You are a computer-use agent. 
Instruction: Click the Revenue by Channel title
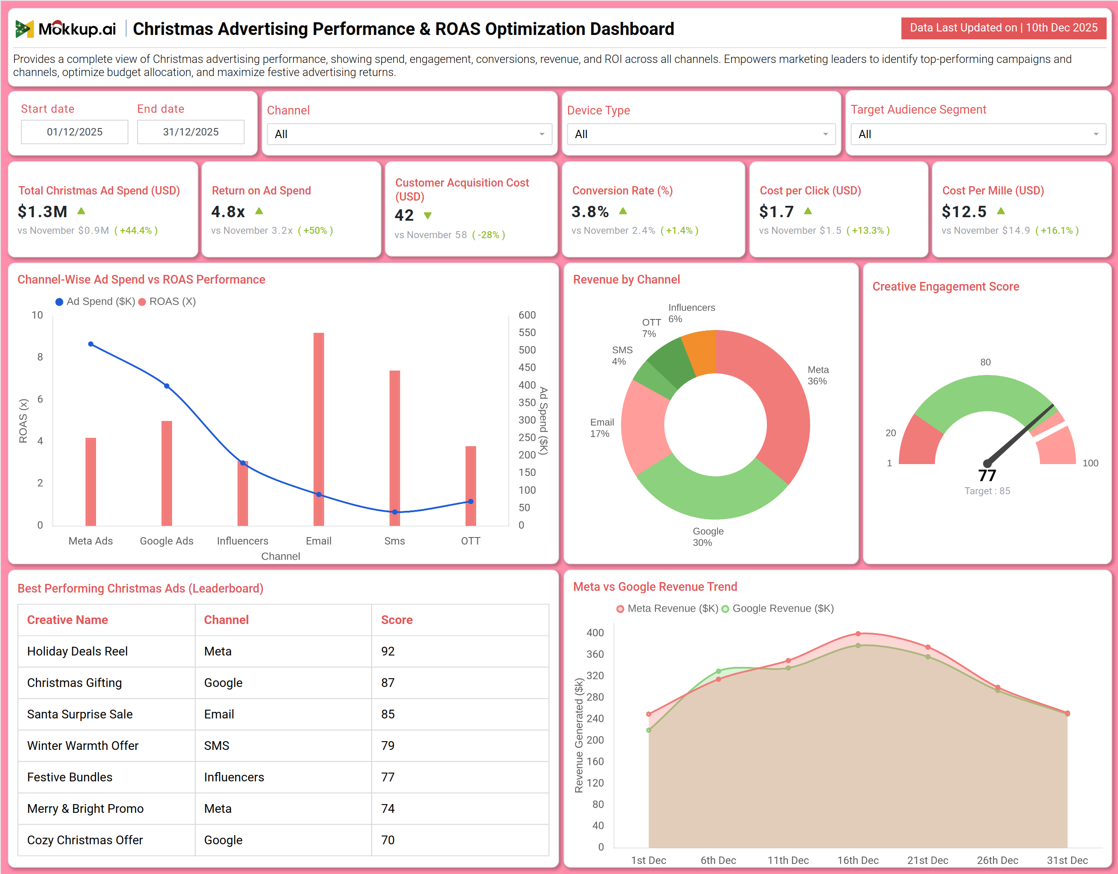point(627,280)
